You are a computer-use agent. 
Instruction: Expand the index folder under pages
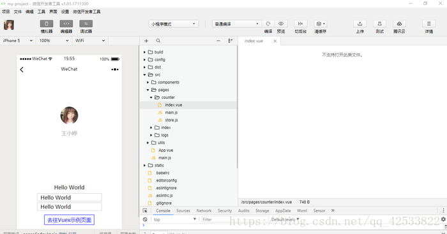click(x=151, y=128)
